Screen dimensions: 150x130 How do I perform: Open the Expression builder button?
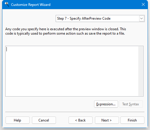[106, 104]
